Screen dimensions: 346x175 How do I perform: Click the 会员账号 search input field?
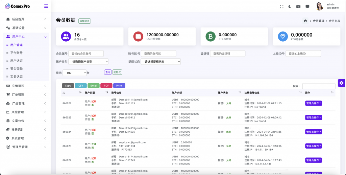86,53
